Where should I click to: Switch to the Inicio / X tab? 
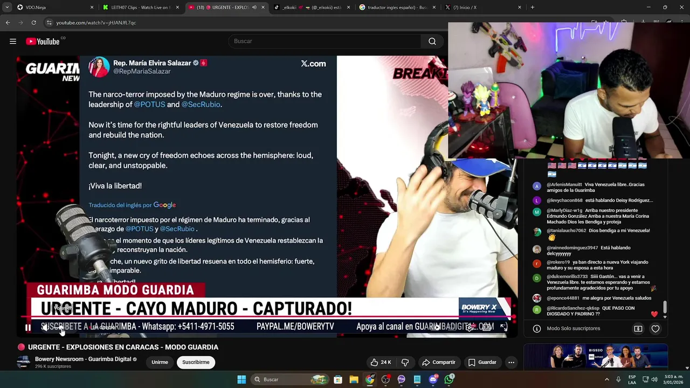[x=484, y=7]
